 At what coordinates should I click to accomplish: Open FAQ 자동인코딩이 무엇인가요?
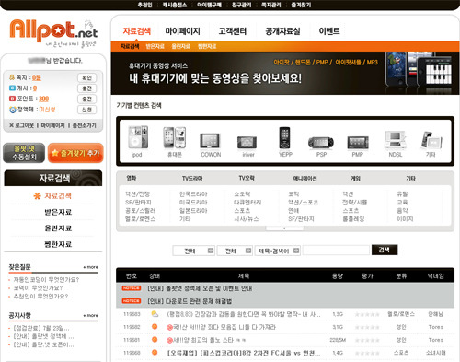point(46,280)
